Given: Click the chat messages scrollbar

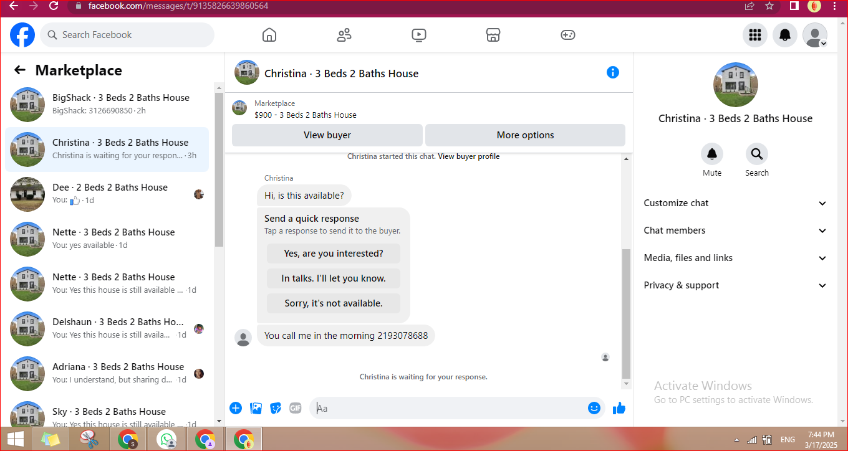Looking at the screenshot, I should 627,313.
